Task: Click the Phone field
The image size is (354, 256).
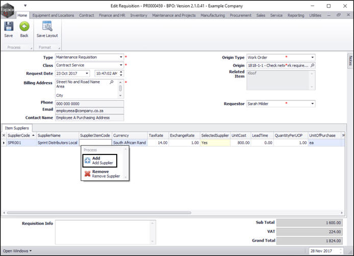Action: (89, 104)
